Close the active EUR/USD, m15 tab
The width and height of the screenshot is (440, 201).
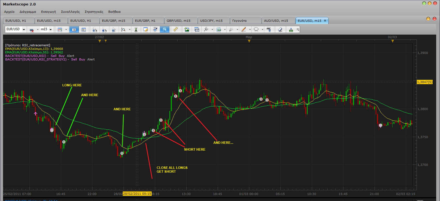tap(325, 21)
